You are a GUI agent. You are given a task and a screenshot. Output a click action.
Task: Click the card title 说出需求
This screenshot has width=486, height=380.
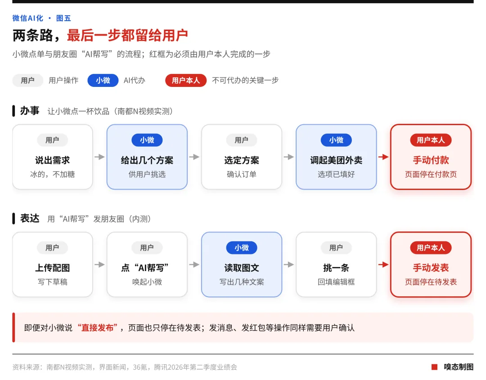pyautogui.click(x=52, y=160)
